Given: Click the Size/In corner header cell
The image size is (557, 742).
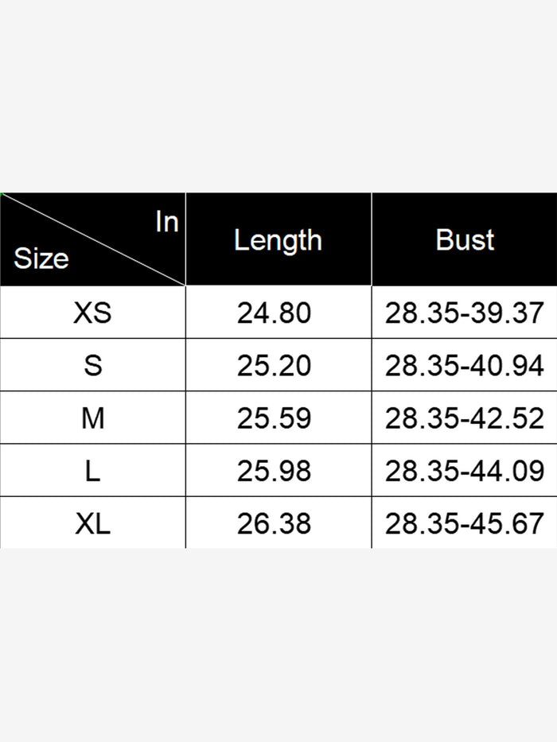Looking at the screenshot, I should pyautogui.click(x=92, y=239).
